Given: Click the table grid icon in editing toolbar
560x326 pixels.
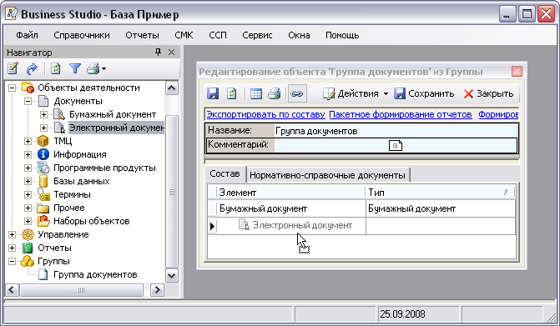Looking at the screenshot, I should coord(256,94).
